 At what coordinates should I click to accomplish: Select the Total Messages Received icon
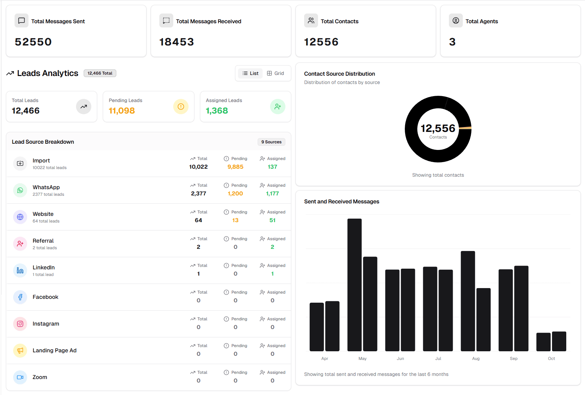(x=166, y=20)
